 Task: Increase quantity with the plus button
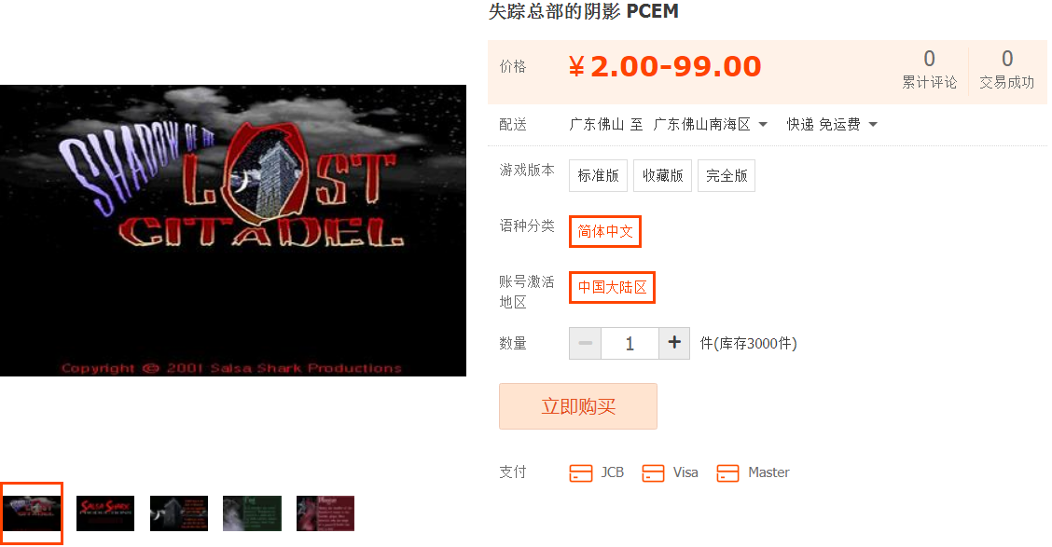pos(674,343)
